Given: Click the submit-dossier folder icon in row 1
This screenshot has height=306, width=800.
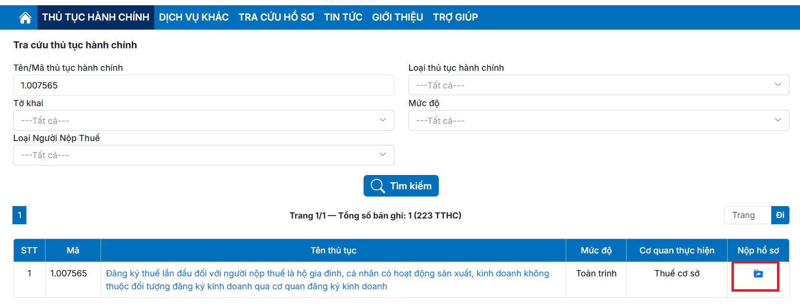Looking at the screenshot, I should click(x=758, y=274).
